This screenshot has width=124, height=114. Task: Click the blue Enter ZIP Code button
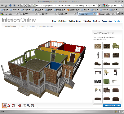coord(112,105)
